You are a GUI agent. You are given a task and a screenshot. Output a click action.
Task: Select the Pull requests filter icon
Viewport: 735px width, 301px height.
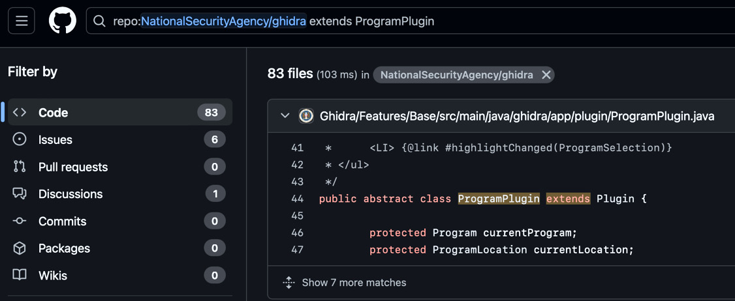[19, 167]
